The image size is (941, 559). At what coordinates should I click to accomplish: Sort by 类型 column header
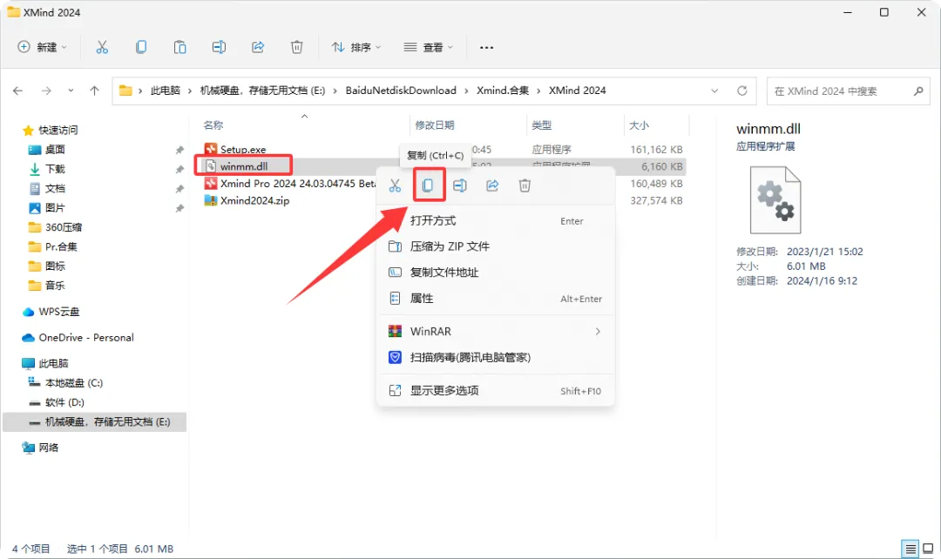[x=541, y=125]
